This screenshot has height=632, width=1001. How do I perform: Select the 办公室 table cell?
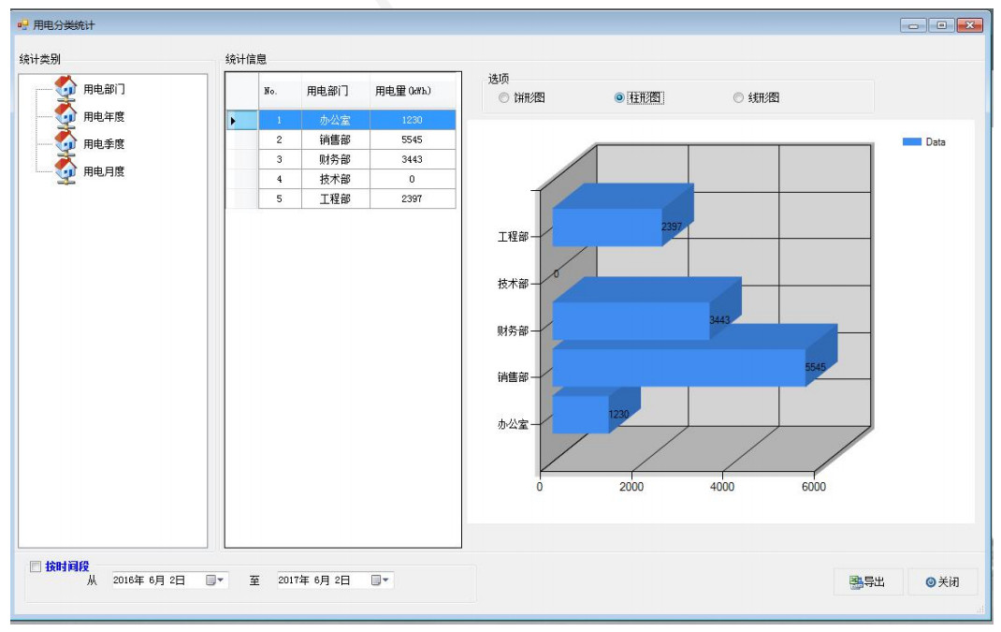(336, 120)
